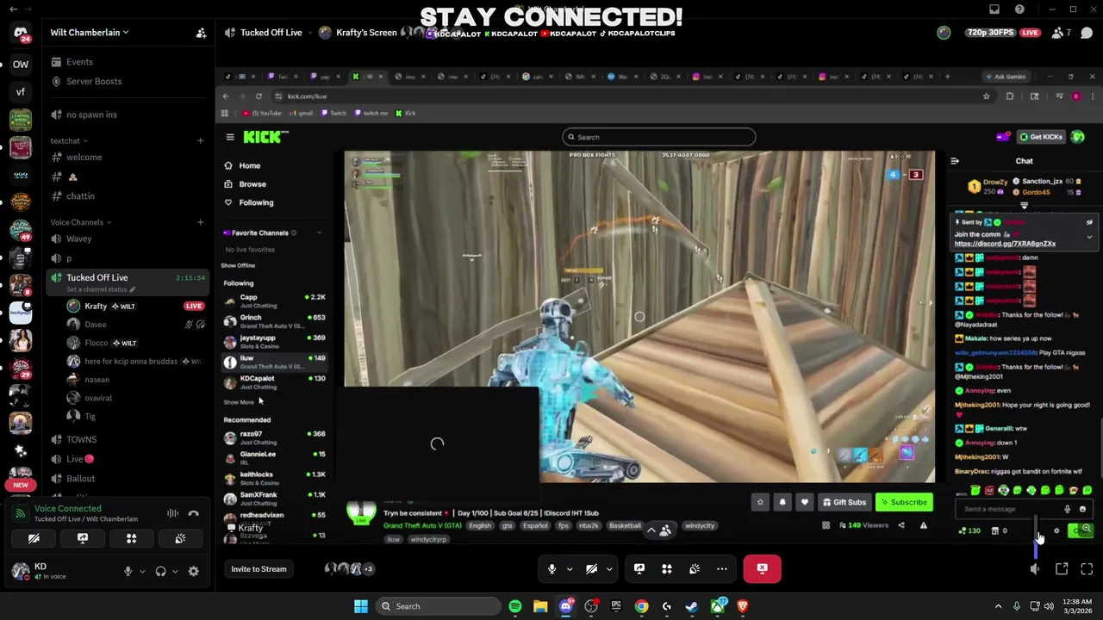Image resolution: width=1103 pixels, height=620 pixels.
Task: Open the noise suppression waveform icon
Action: (172, 513)
